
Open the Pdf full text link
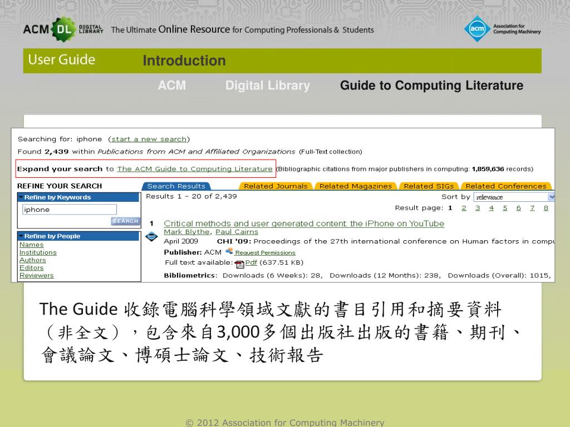pos(251,262)
